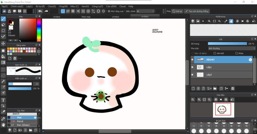This screenshot has height=134, width=257.
Task: Select the Magic Wand tool
Action: tap(3, 81)
